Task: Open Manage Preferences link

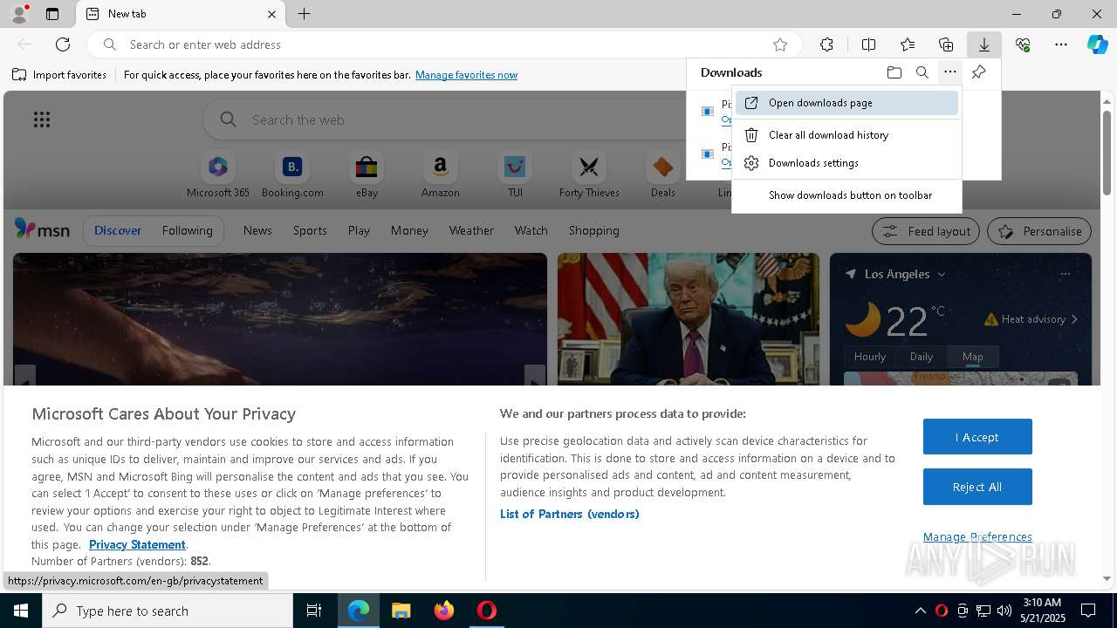Action: [x=977, y=537]
